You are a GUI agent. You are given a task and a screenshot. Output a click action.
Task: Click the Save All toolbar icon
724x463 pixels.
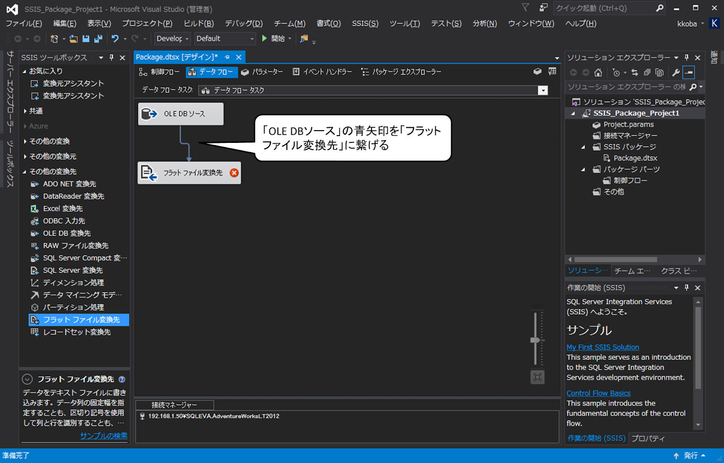(98, 38)
